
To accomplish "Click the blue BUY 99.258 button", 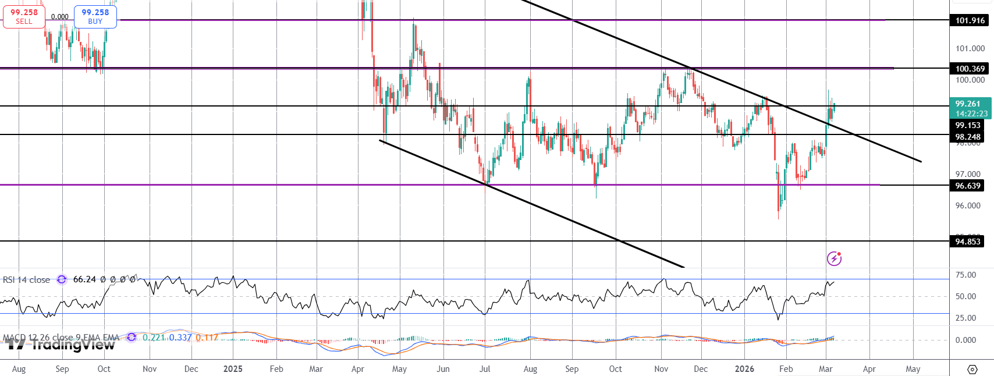I will coord(95,16).
